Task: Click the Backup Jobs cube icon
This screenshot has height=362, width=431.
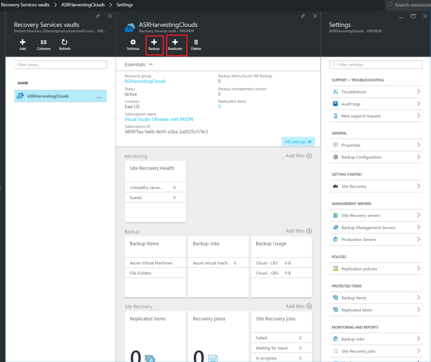Action: click(336, 339)
